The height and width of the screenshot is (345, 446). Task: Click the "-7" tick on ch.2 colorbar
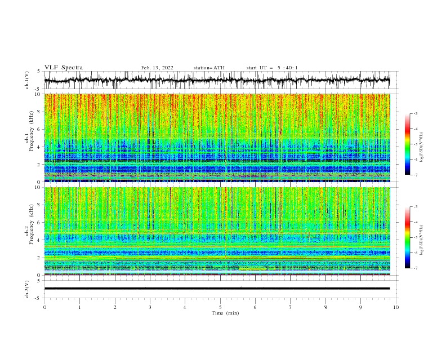coord(416,268)
